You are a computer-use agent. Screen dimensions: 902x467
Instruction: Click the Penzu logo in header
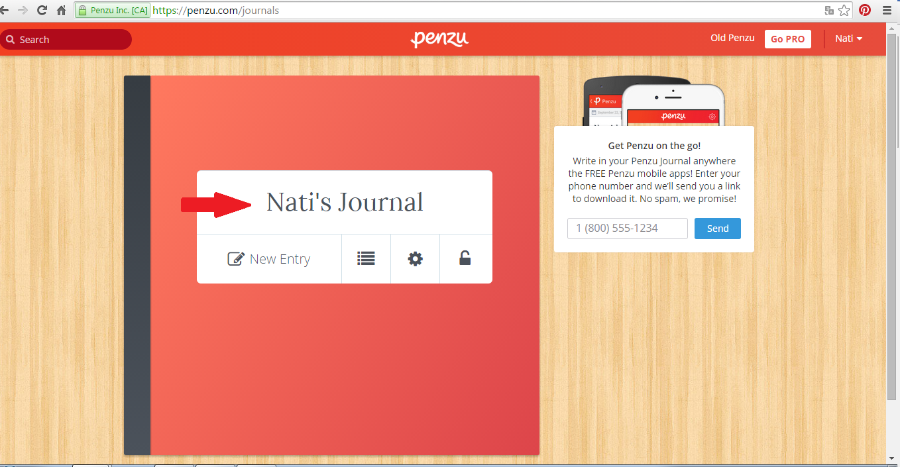click(439, 39)
